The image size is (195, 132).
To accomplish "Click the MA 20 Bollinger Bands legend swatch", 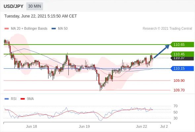I will [x=7, y=29].
